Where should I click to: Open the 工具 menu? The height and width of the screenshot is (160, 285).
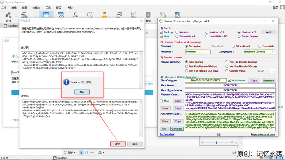(x=48, y=8)
